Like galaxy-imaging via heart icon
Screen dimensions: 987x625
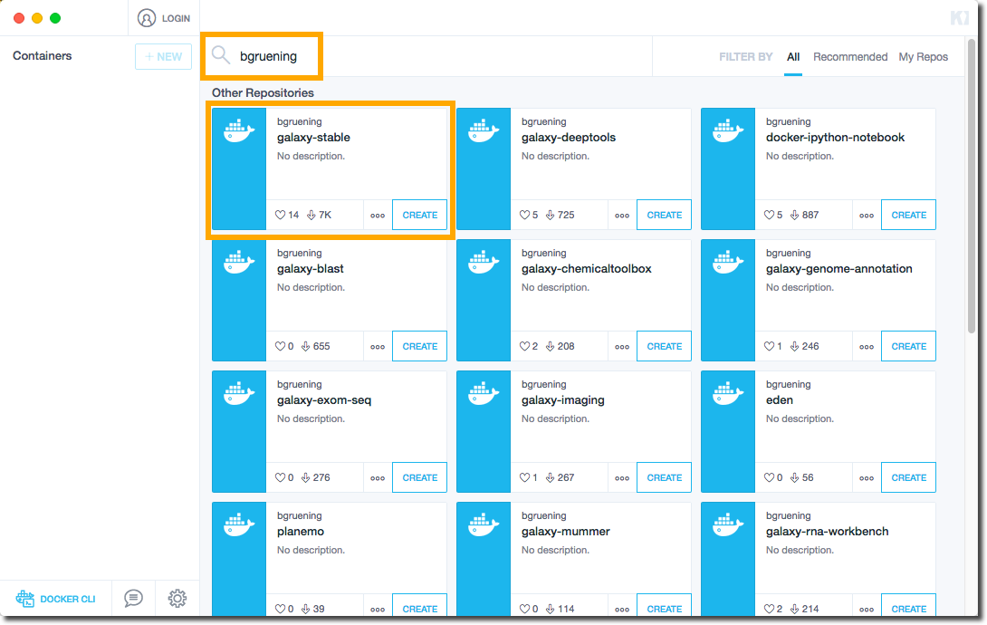coord(524,477)
